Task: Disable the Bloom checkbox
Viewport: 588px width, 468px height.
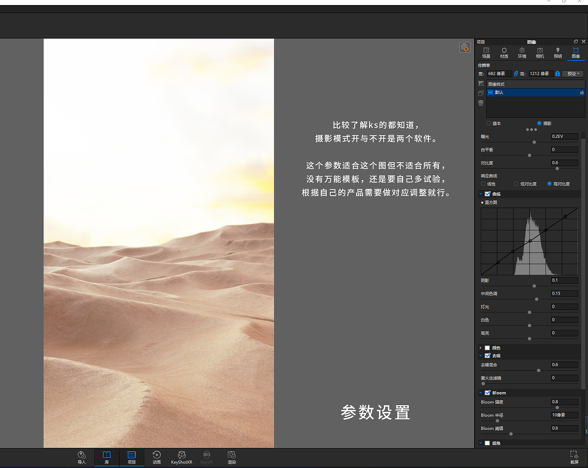Action: click(x=488, y=393)
